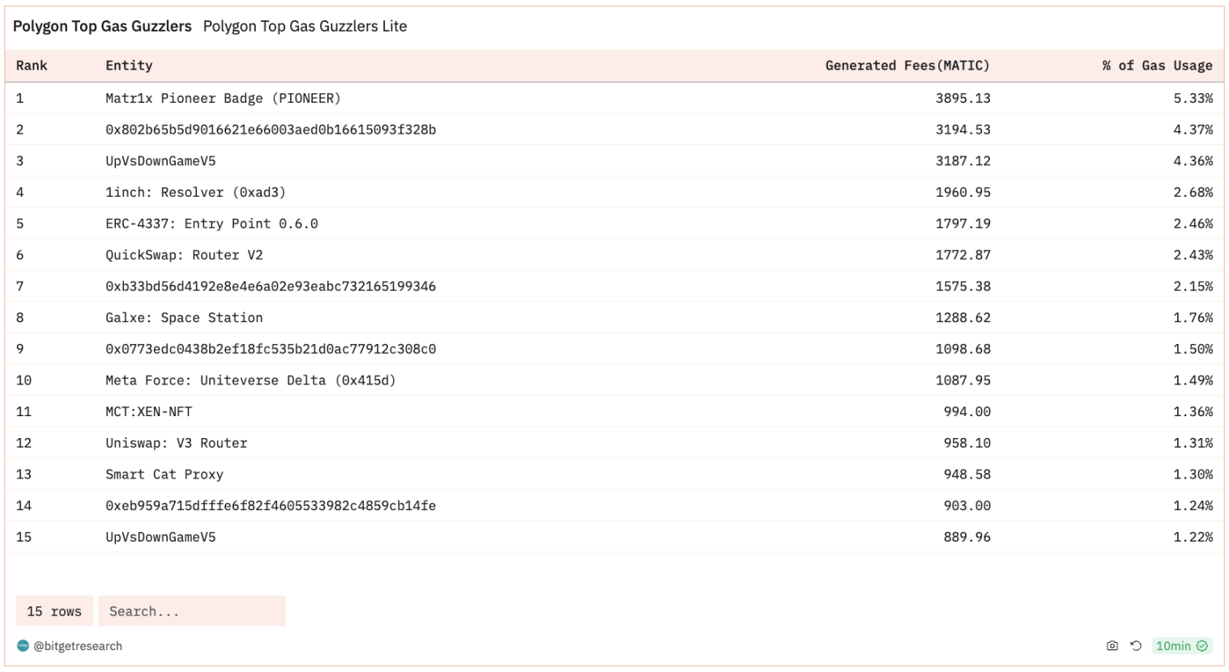This screenshot has width=1229, height=672.
Task: Click fees value 1797.19
Action: [962, 223]
